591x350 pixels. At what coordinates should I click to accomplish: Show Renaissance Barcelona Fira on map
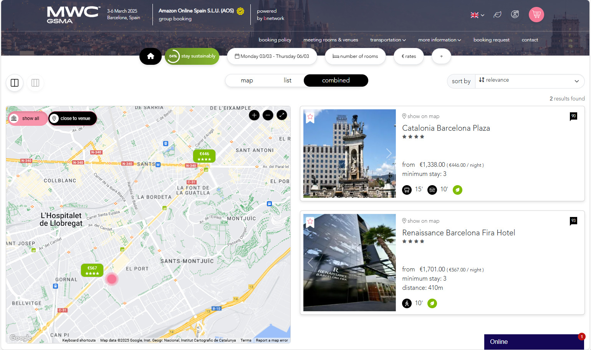(x=420, y=221)
